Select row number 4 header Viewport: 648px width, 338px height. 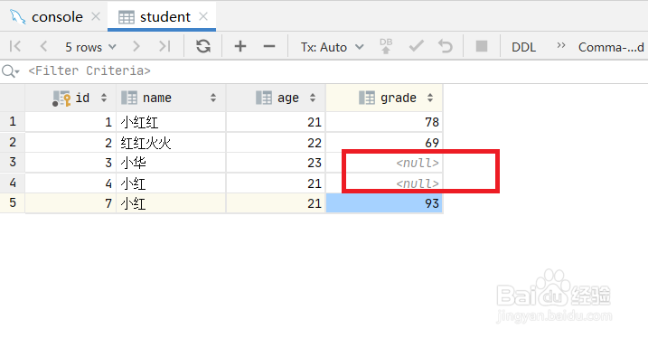(13, 183)
